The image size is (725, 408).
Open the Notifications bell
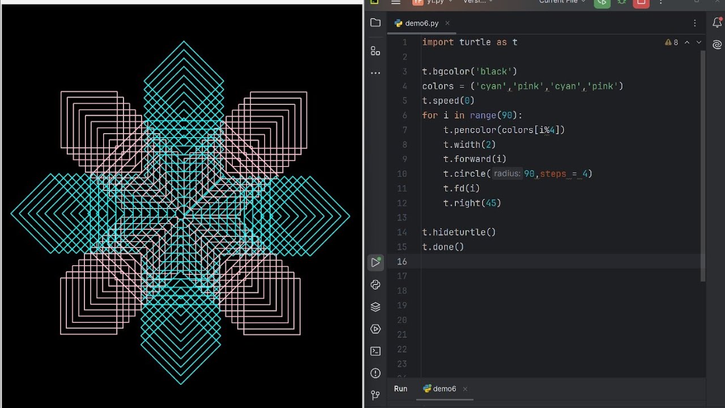coord(717,23)
